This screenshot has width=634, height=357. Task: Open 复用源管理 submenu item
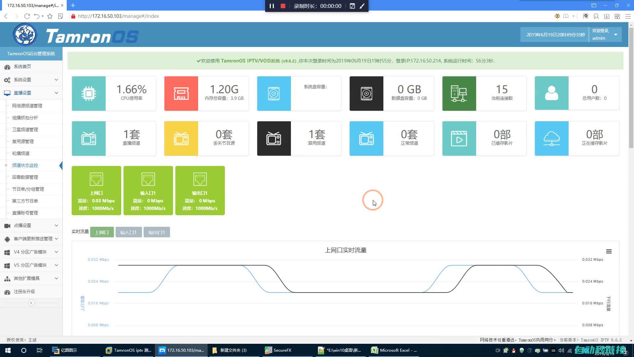(23, 141)
